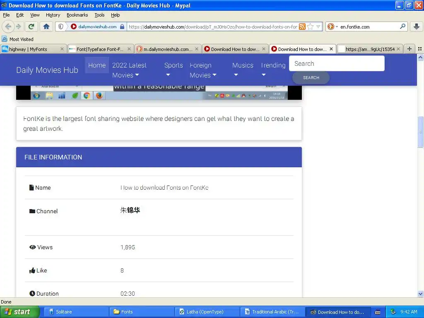Click the duration value 02:30
The image size is (424, 318).
point(128,294)
